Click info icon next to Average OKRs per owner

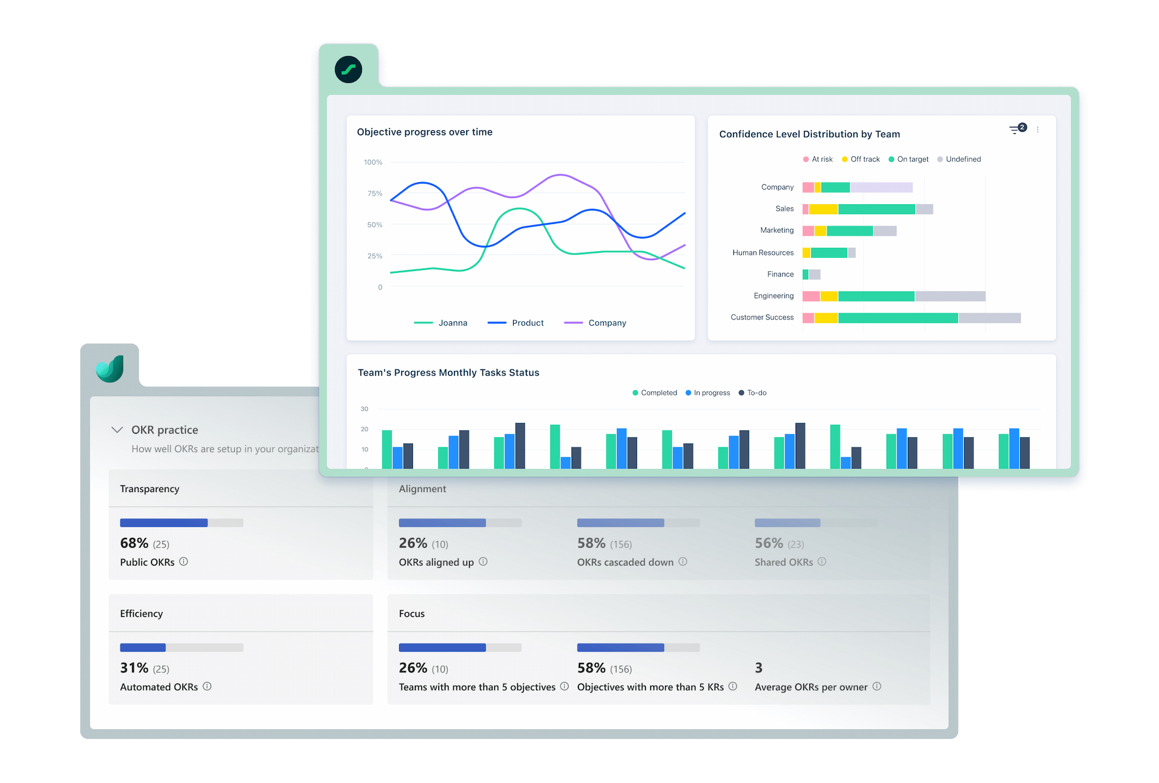[878, 687]
